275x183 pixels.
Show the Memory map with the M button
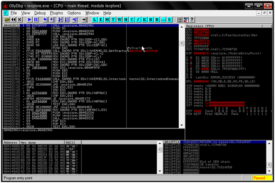(107, 19)
